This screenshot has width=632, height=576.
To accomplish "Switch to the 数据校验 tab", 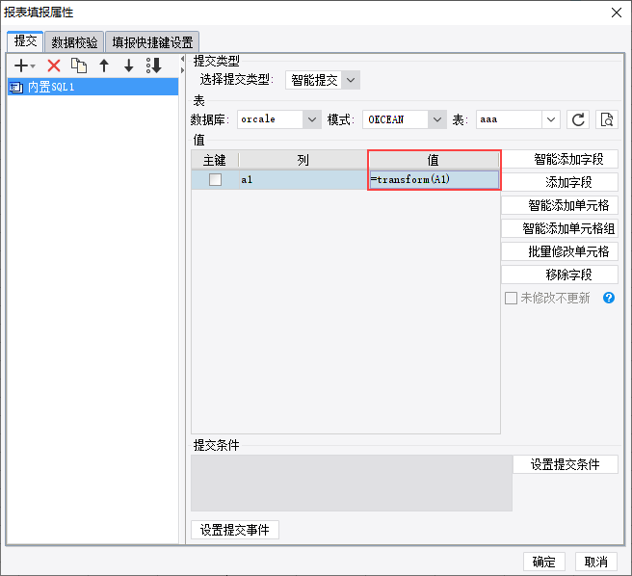I will (74, 42).
